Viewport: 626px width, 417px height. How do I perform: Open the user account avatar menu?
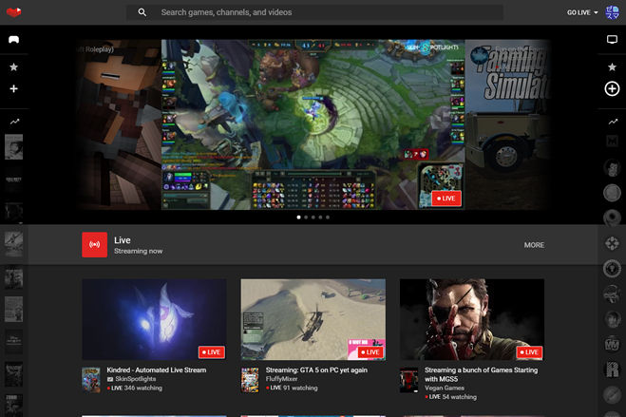pyautogui.click(x=612, y=12)
